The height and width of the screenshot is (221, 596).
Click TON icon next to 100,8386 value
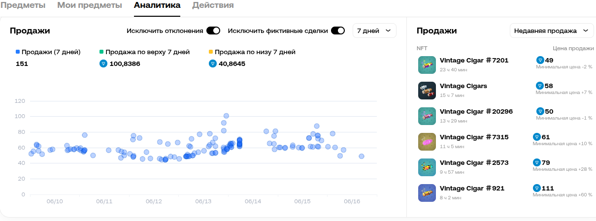click(x=103, y=63)
